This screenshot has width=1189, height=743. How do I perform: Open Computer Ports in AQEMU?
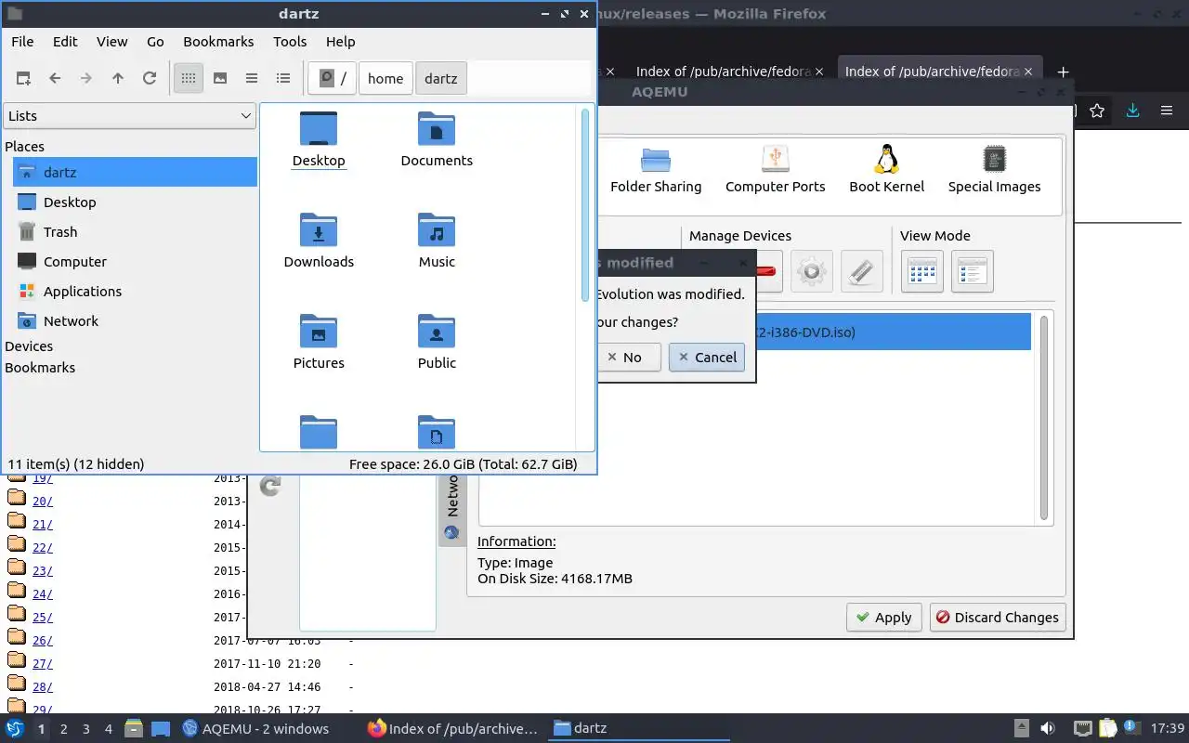[x=775, y=169]
